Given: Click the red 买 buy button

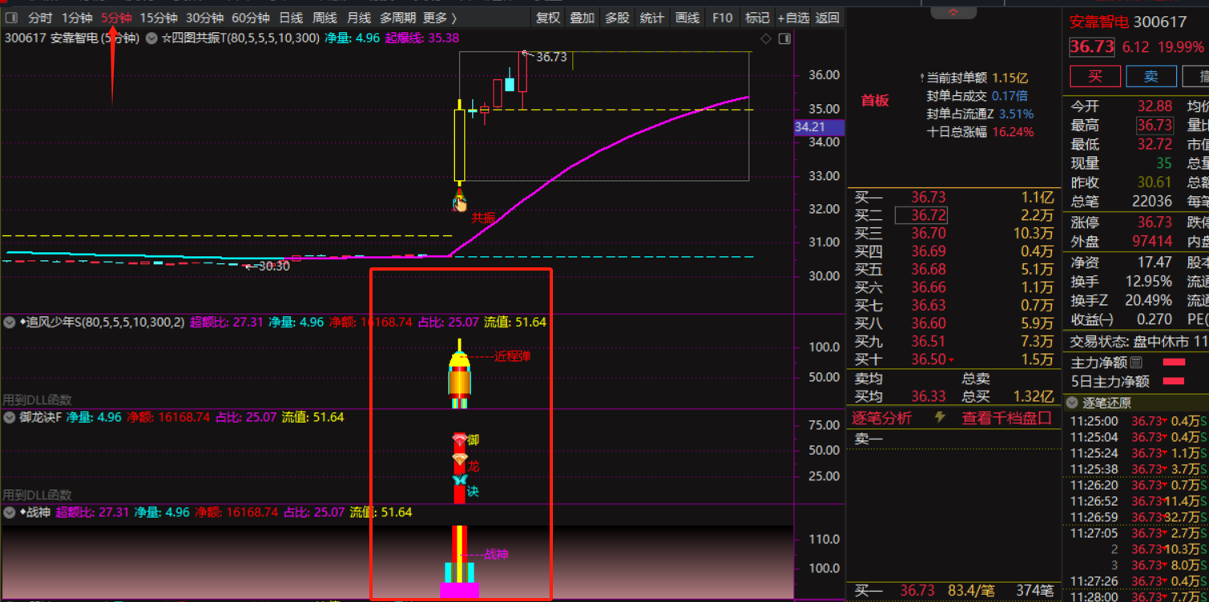Looking at the screenshot, I should [1094, 77].
